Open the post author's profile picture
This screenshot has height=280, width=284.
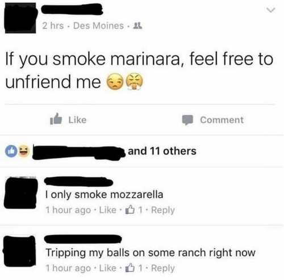20,18
